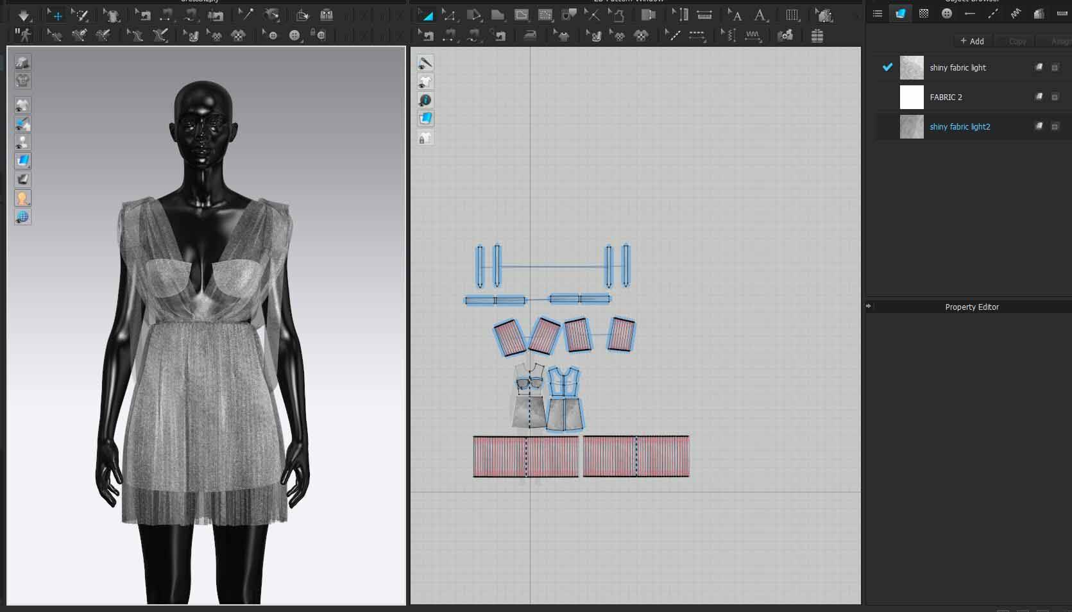1072x612 pixels.
Task: Switch to the Button tab in Object Browser
Action: click(947, 13)
